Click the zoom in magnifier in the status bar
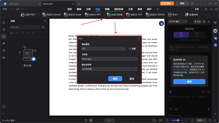Viewport: 219px width, 123px height. point(192,120)
